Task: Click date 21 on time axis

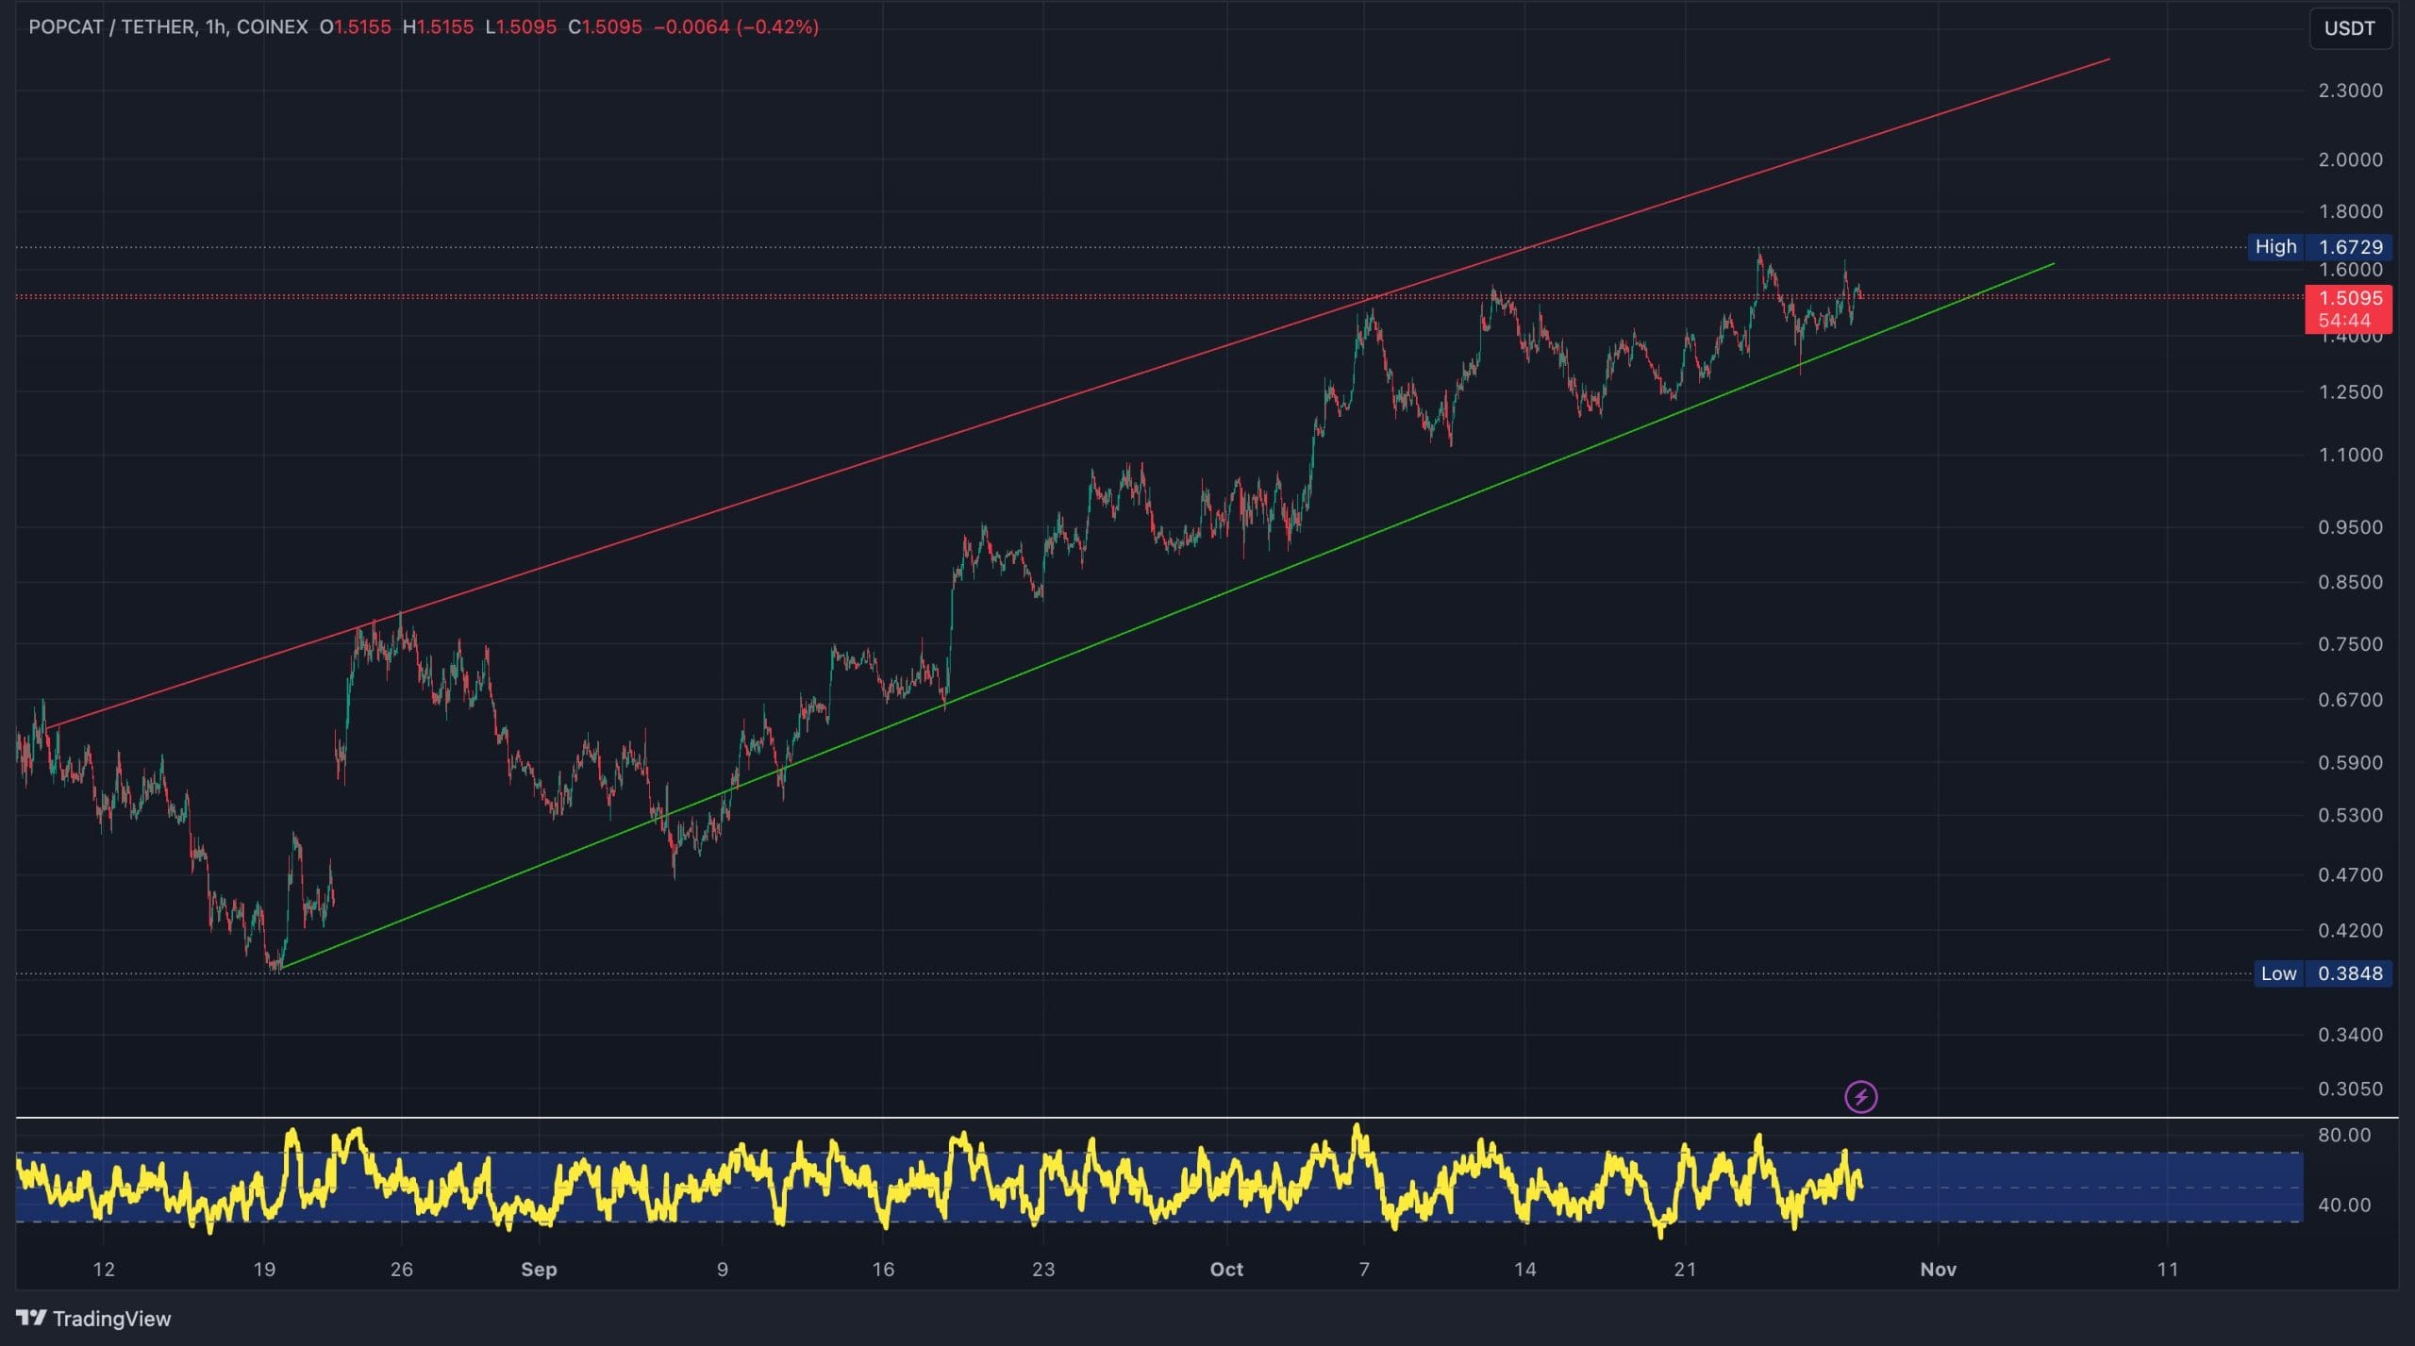Action: tap(1686, 1270)
